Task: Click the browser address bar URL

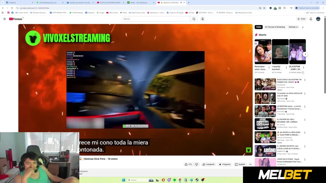Action: [34, 8]
